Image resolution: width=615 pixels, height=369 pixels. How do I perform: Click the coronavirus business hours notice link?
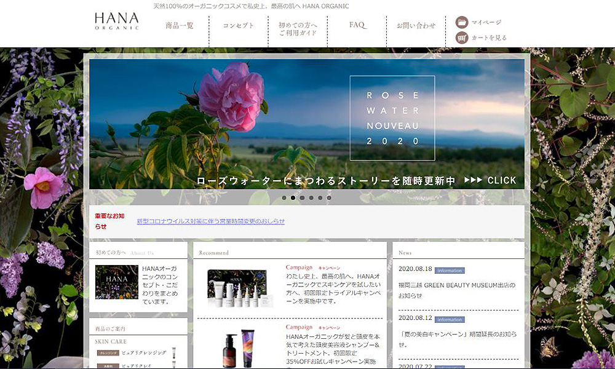coord(211,221)
